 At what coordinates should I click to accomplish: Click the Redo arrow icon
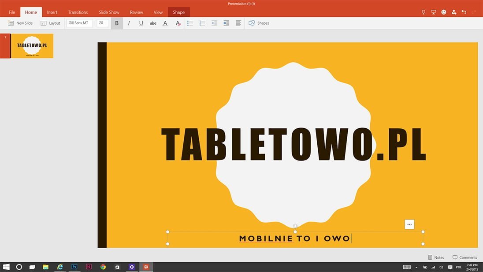pyautogui.click(x=474, y=12)
